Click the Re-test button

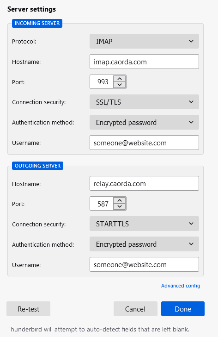pyautogui.click(x=28, y=309)
